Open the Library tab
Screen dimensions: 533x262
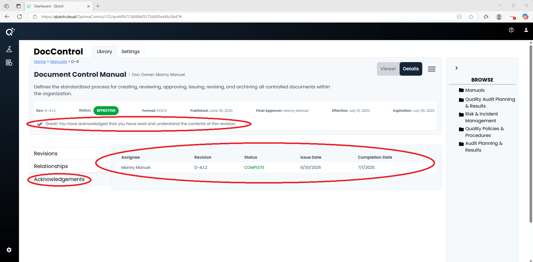pos(104,51)
